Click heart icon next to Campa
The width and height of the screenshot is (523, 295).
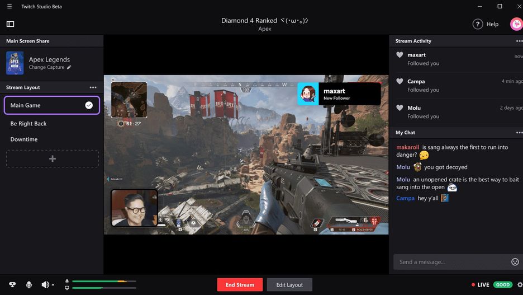[400, 81]
